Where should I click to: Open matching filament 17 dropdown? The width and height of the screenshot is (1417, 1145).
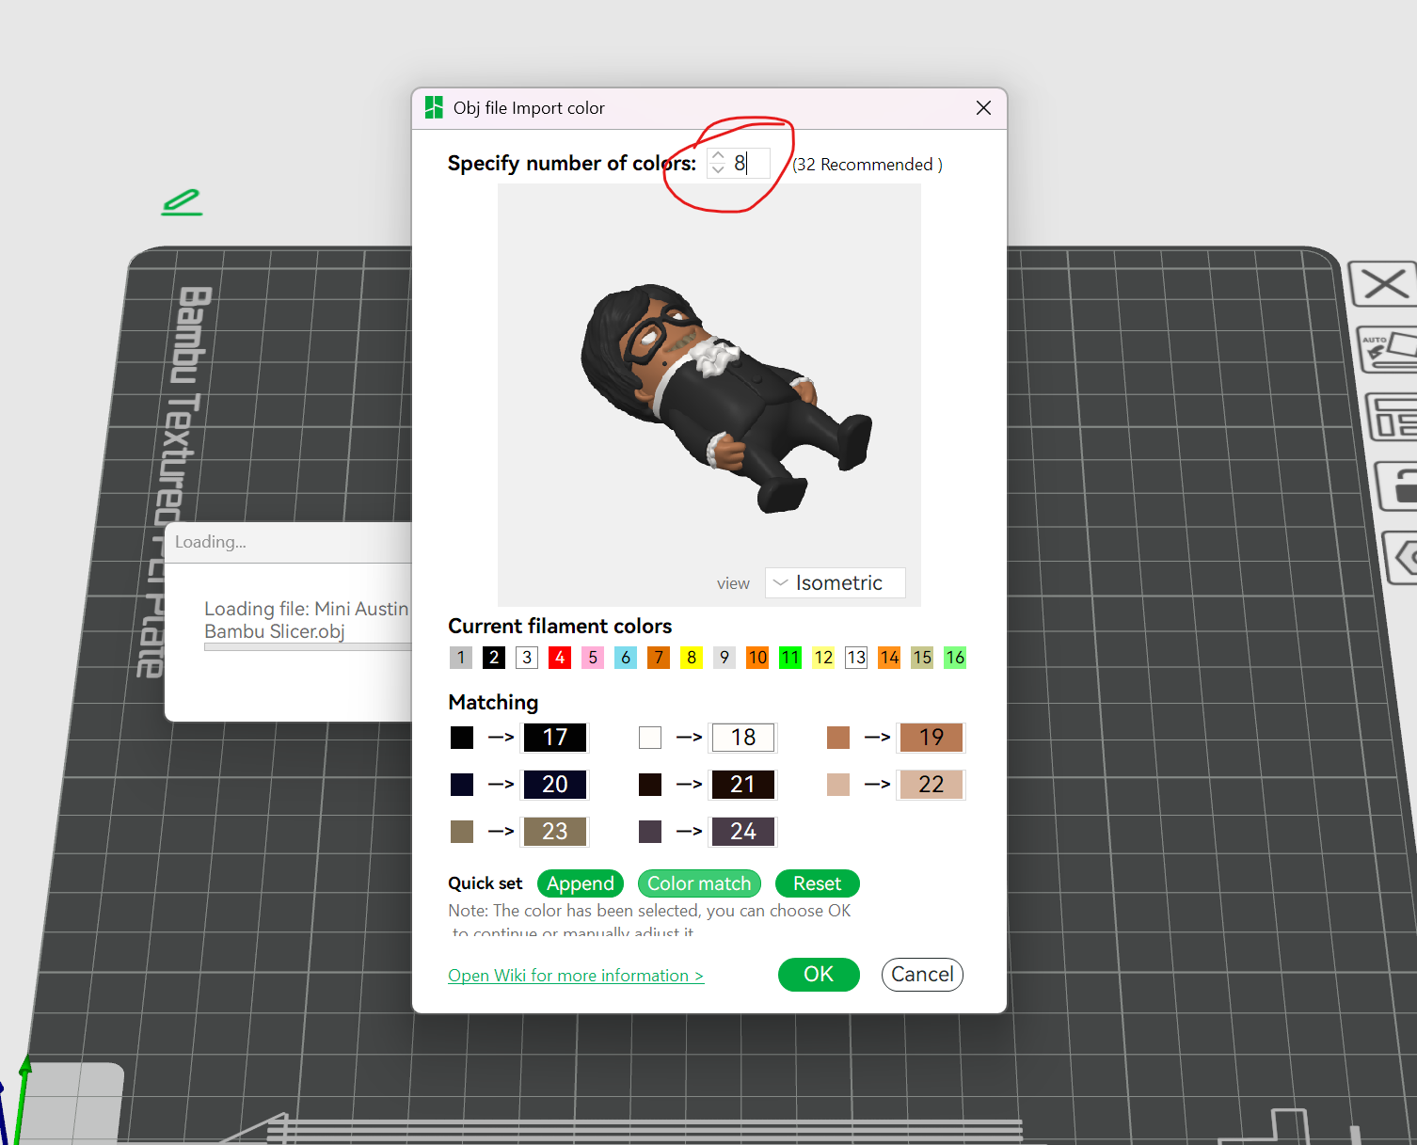555,738
